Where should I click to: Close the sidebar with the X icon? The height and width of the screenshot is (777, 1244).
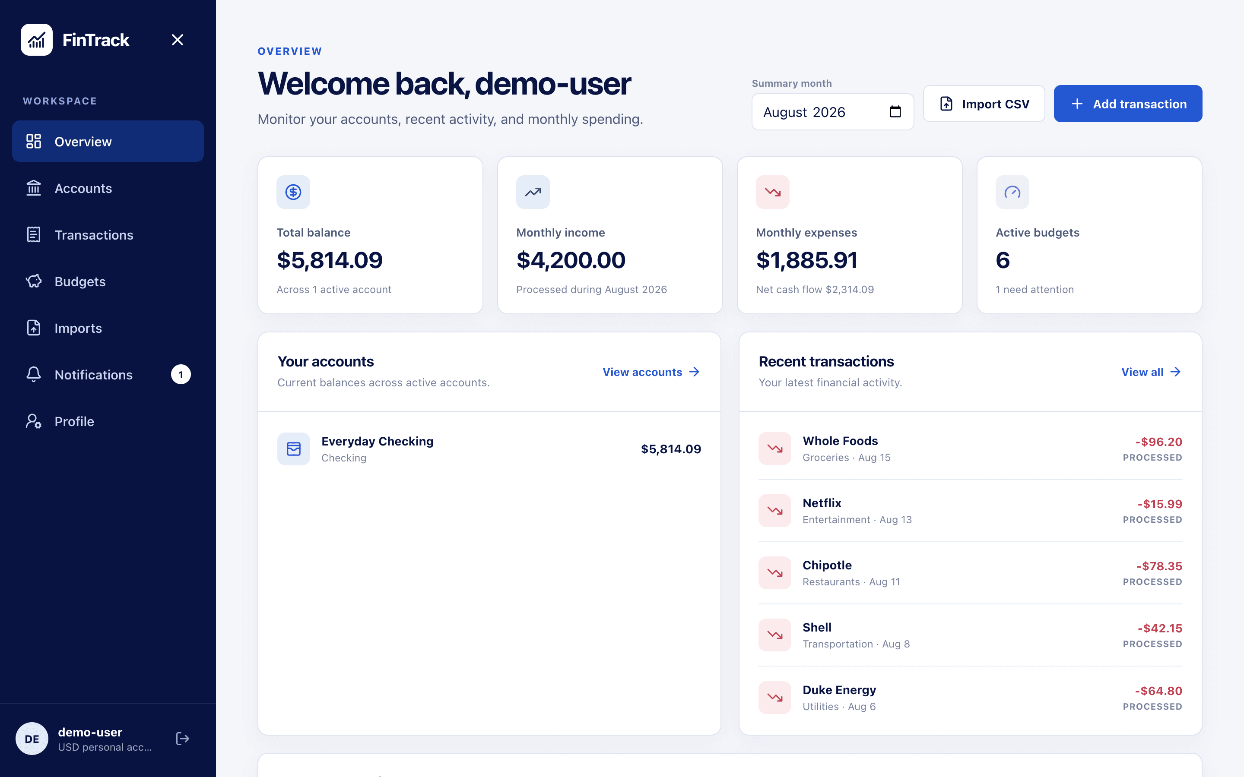(x=178, y=40)
